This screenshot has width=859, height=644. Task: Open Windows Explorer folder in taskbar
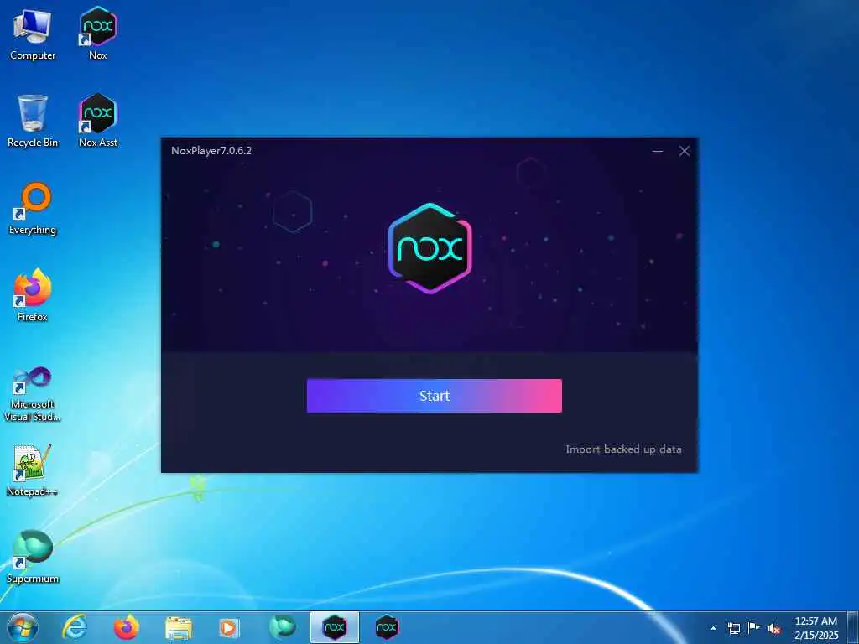click(179, 627)
